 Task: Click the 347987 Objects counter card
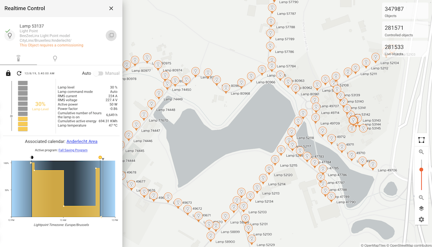click(x=405, y=12)
